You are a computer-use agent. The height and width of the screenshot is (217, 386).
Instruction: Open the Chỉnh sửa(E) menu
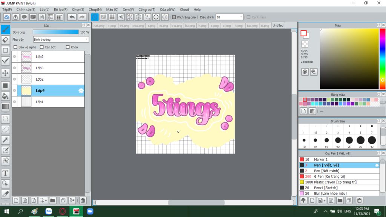[26, 9]
